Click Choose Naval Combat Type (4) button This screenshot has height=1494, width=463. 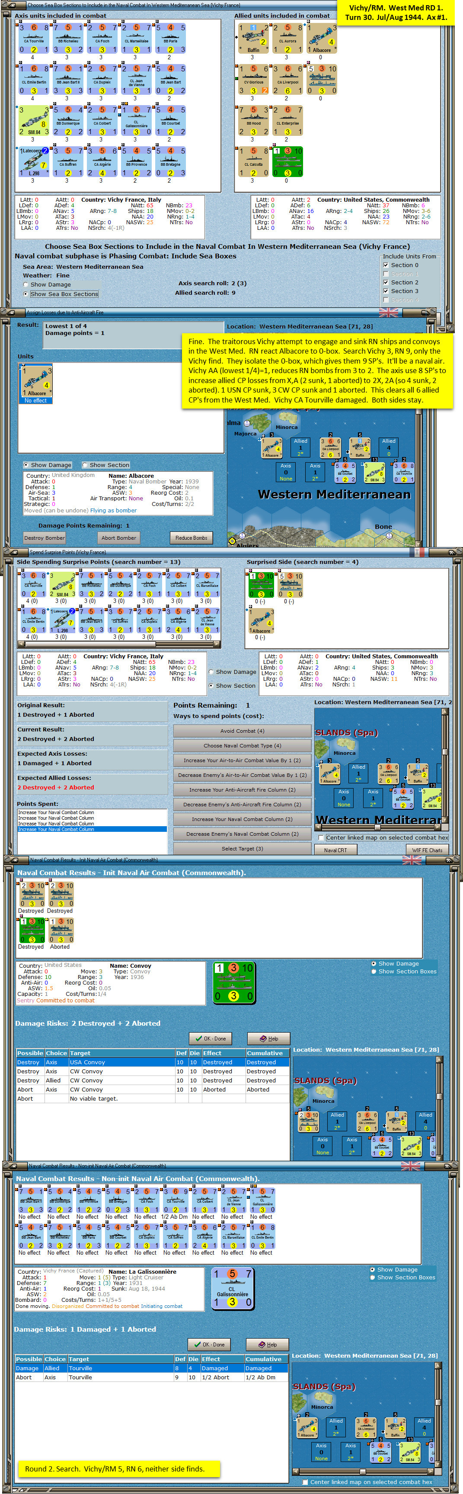[242, 745]
